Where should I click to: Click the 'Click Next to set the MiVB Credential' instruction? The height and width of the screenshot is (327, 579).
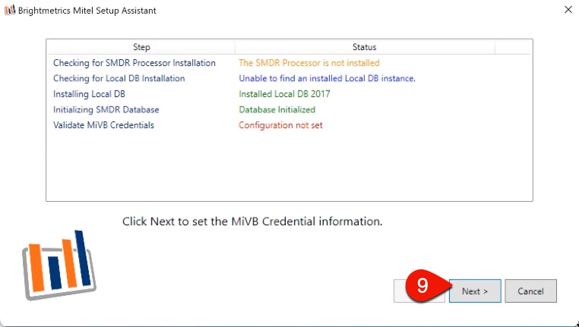tap(252, 221)
